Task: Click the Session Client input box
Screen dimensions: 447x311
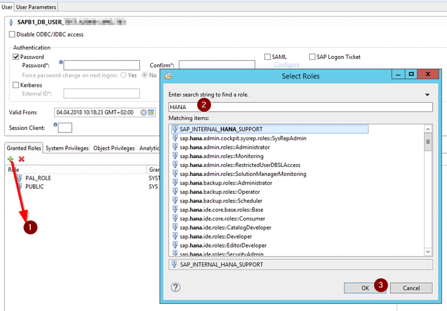Action: [x=65, y=128]
